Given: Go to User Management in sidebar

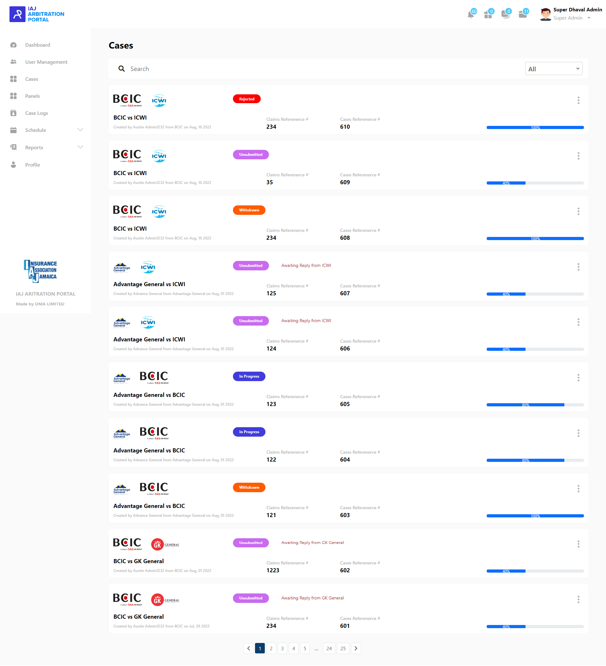Looking at the screenshot, I should (x=46, y=62).
